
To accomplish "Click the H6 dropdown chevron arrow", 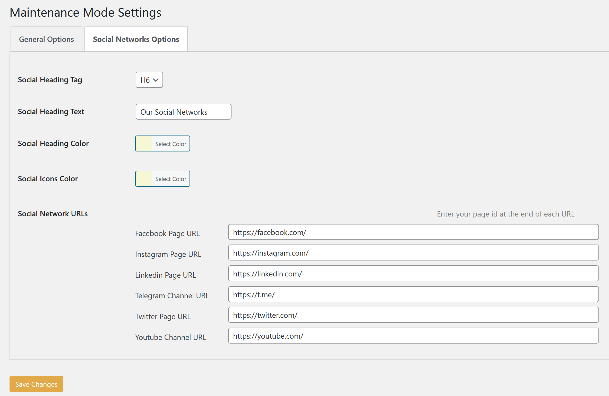I will (x=156, y=80).
